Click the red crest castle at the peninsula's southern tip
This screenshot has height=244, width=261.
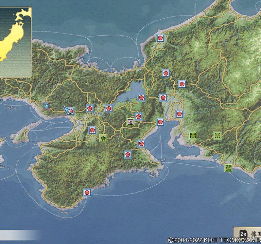click(87, 192)
